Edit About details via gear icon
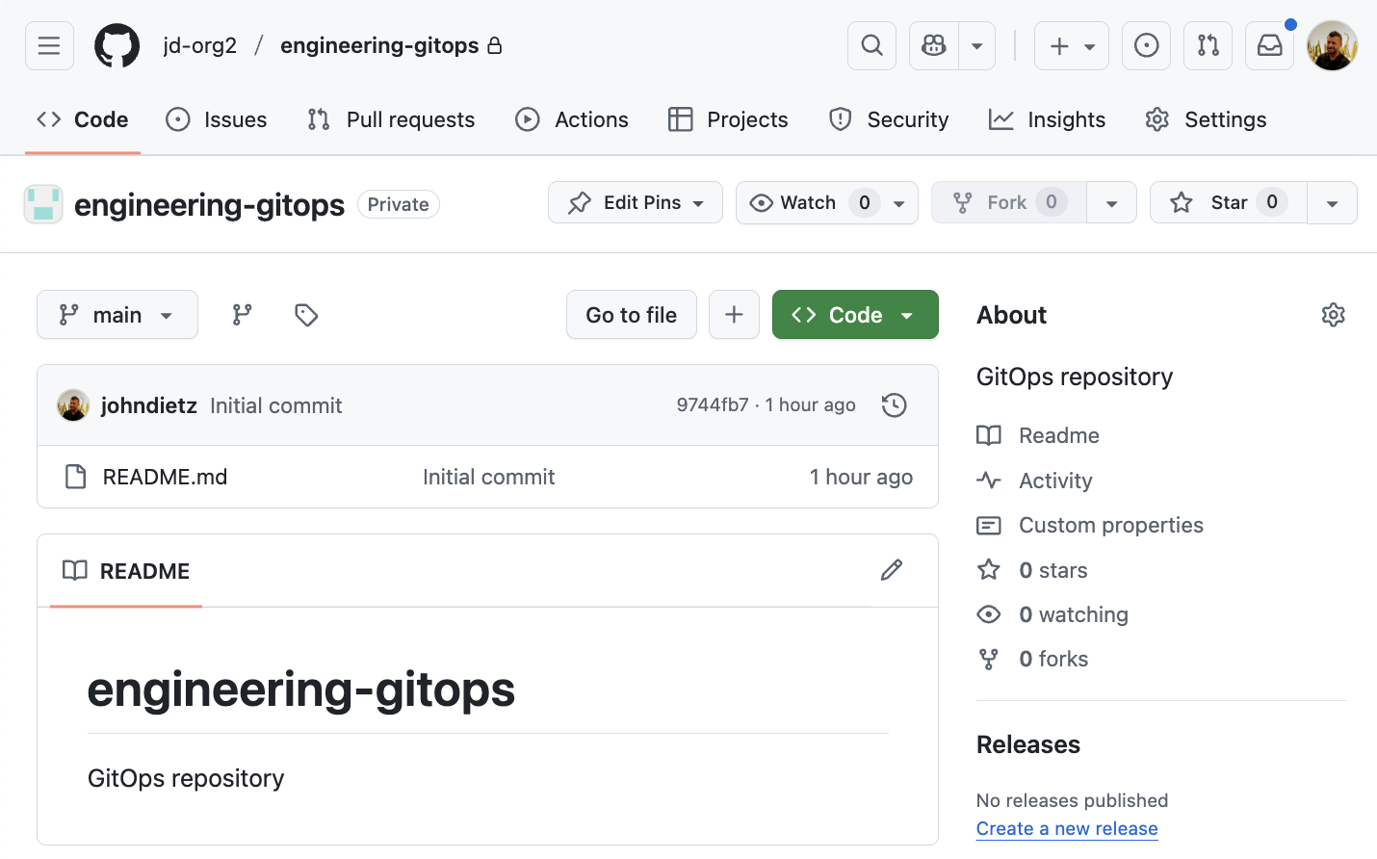This screenshot has width=1377, height=859. [x=1333, y=315]
